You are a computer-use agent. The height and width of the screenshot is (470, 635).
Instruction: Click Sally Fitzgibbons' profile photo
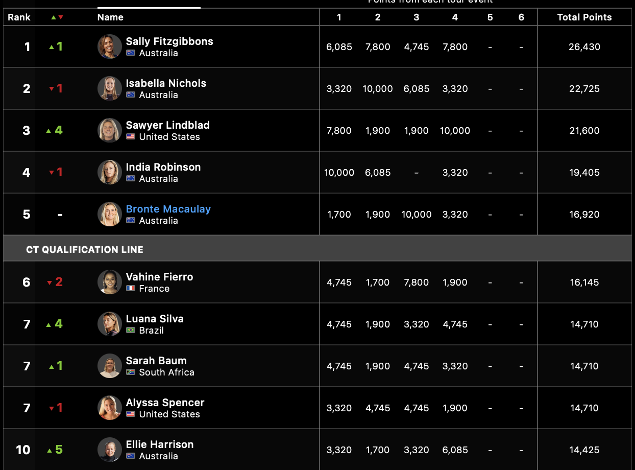click(110, 46)
